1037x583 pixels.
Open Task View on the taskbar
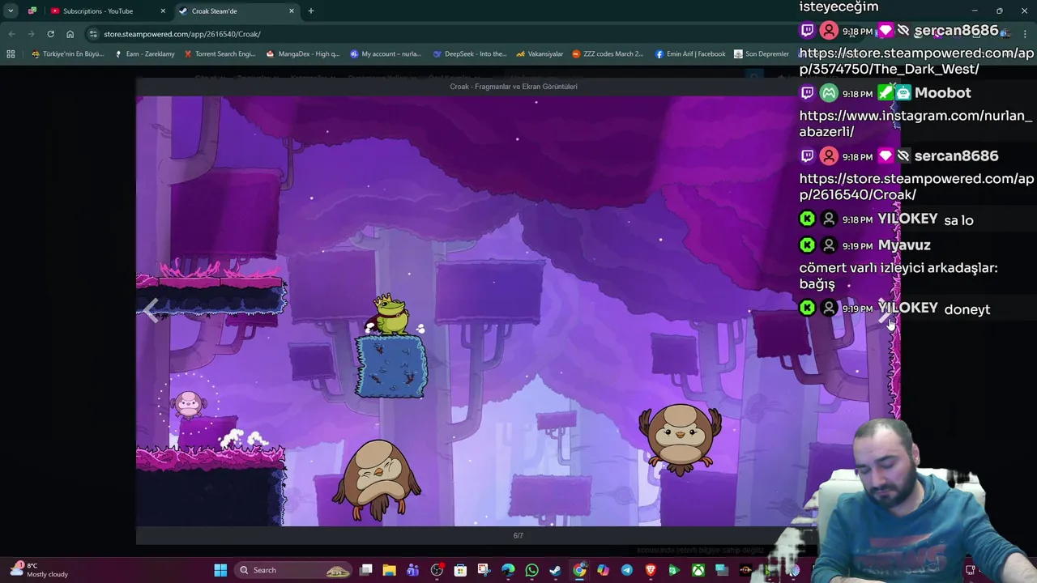click(366, 570)
